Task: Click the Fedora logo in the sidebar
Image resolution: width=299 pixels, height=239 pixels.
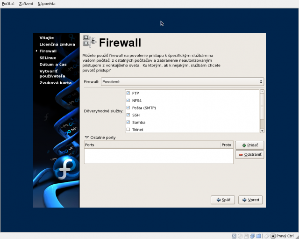Action: pyautogui.click(x=65, y=168)
